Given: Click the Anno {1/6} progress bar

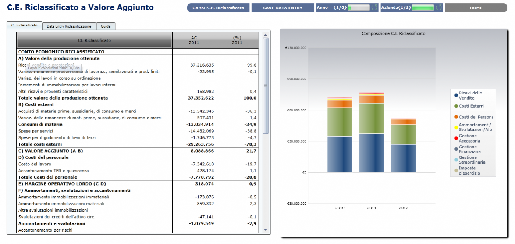Looking at the screenshot, I should (x=358, y=8).
